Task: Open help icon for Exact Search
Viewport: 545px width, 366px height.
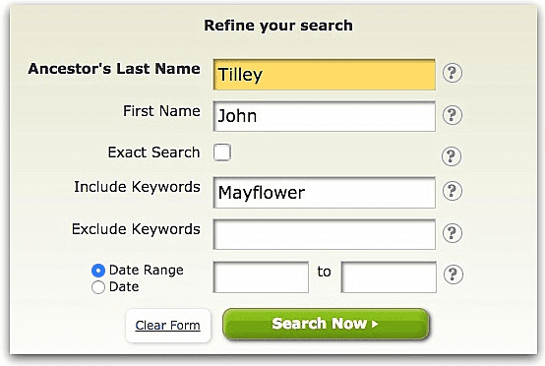Action: [452, 156]
